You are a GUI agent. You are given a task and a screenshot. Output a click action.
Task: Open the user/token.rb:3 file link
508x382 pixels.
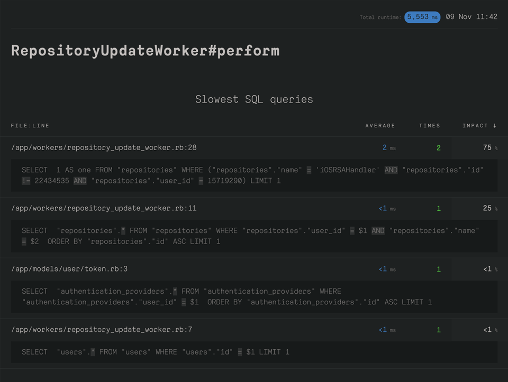coord(69,269)
